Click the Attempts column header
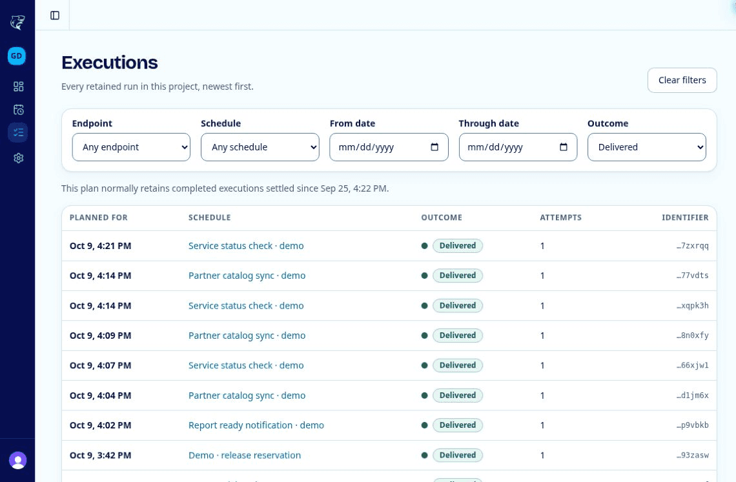The width and height of the screenshot is (736, 482). 560,217
